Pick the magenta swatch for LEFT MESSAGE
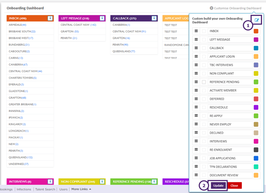The image size is (266, 193). pyautogui.click(x=256, y=40)
